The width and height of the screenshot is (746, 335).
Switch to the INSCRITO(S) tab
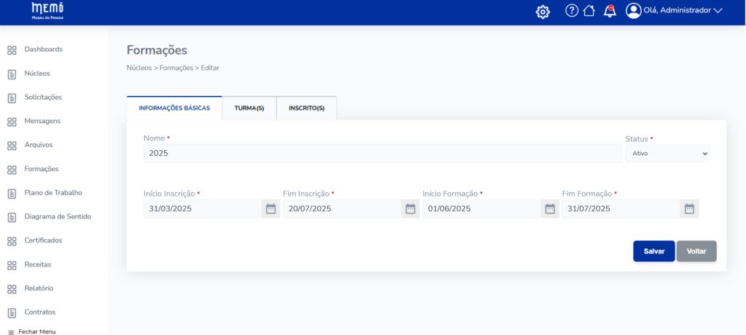coord(307,109)
